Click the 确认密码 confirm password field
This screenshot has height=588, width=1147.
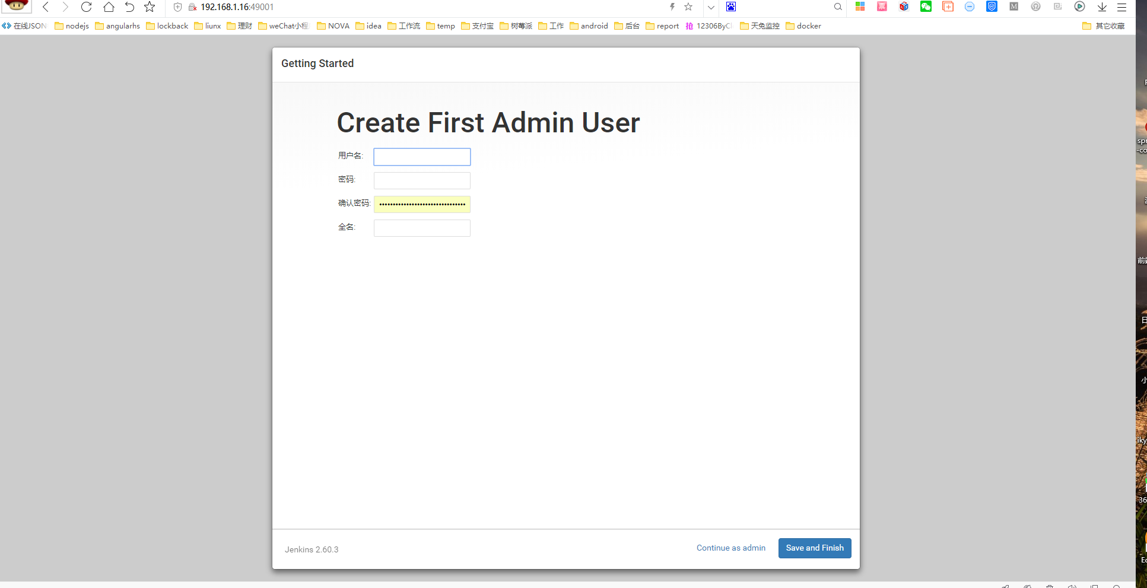tap(422, 204)
